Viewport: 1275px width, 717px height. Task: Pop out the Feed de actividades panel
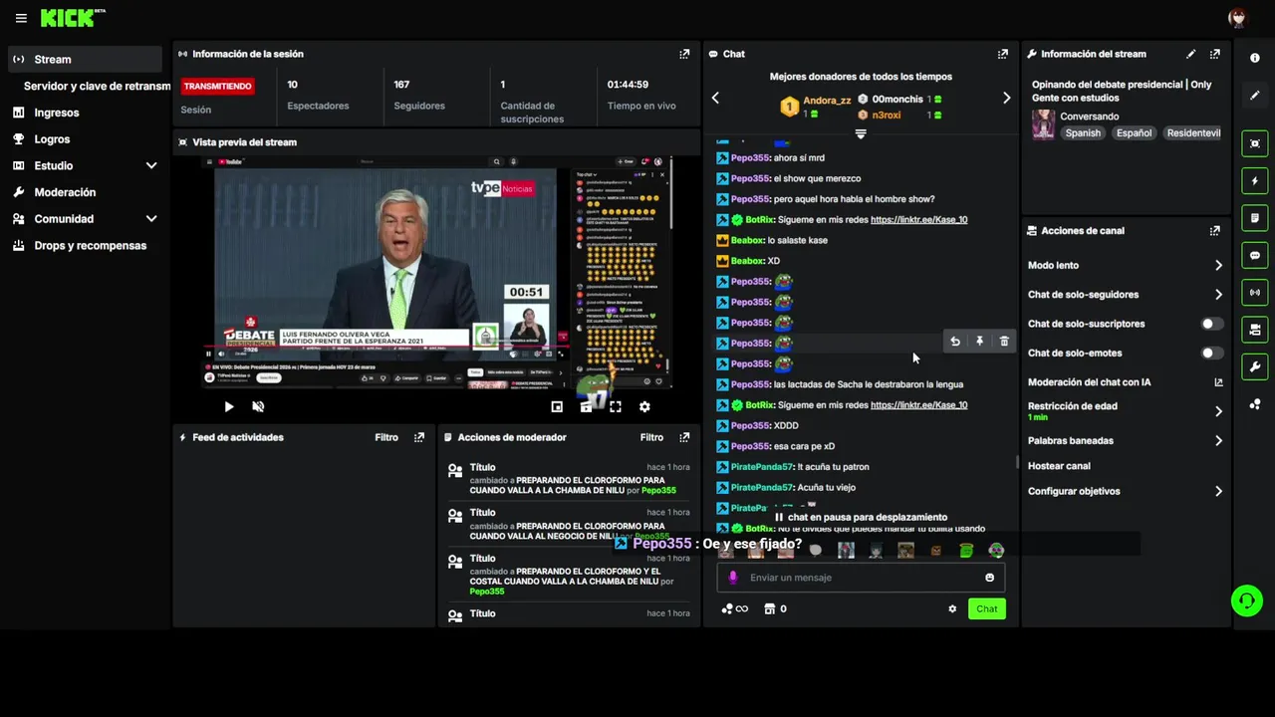tap(419, 437)
